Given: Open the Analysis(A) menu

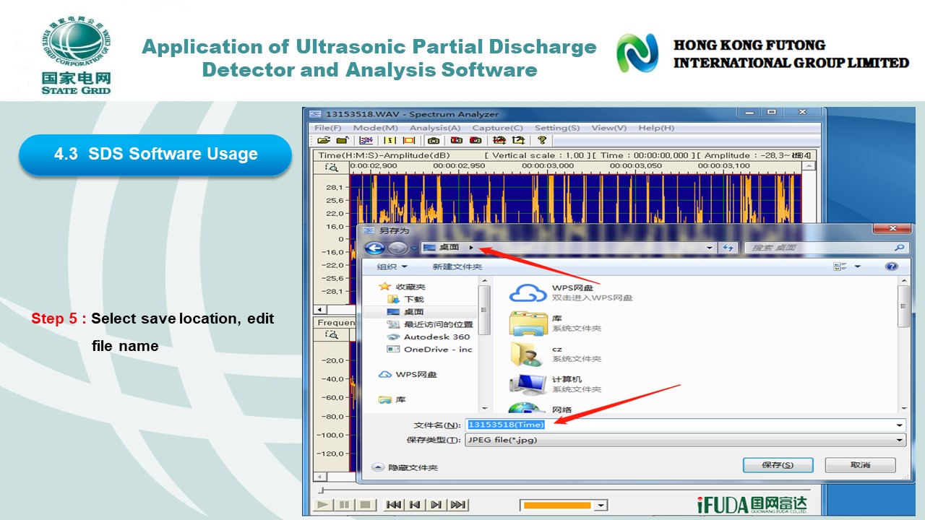Looking at the screenshot, I should [435, 128].
